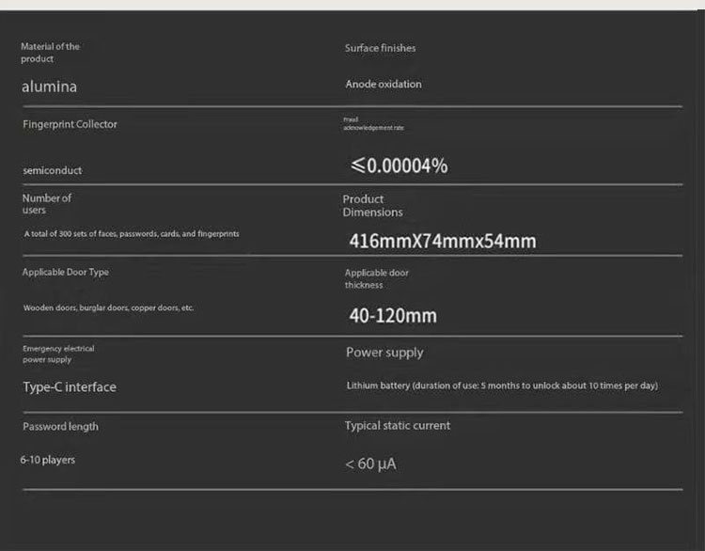This screenshot has width=705, height=551.
Task: Click the 'Lithium battery' duration description
Action: tap(502, 386)
